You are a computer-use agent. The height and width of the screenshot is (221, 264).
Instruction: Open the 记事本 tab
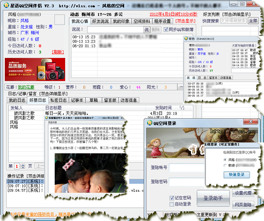click(x=77, y=100)
